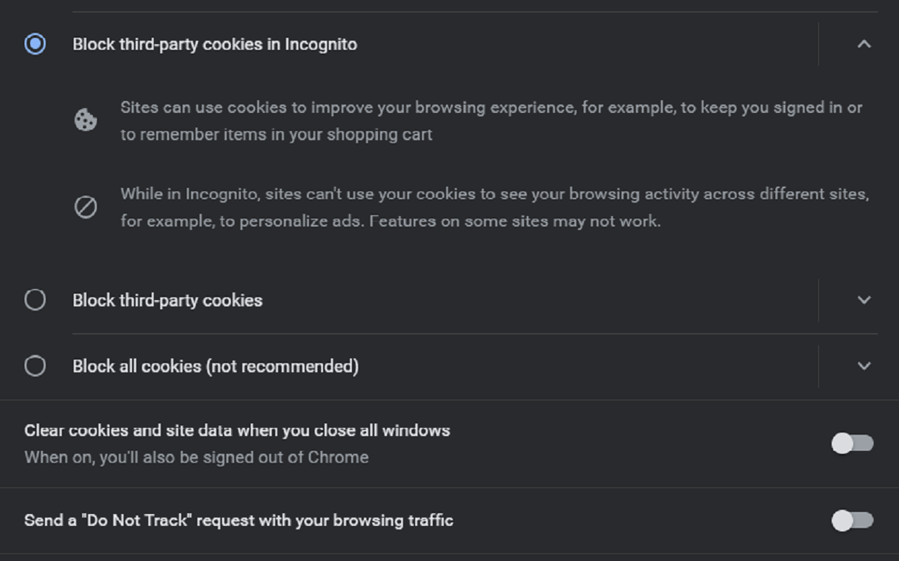Click the Block third-party cookies in Incognito label

coord(215,44)
